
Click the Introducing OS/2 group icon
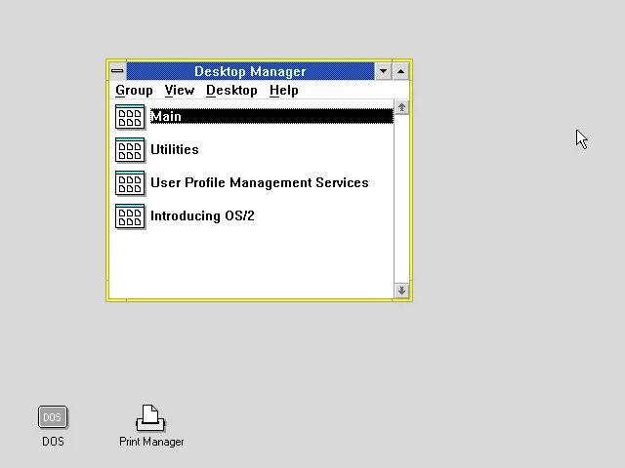[130, 216]
